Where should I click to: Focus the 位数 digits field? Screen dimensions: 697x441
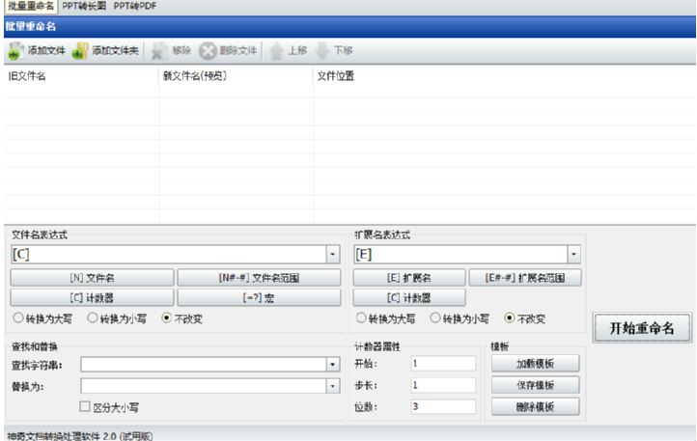(443, 406)
